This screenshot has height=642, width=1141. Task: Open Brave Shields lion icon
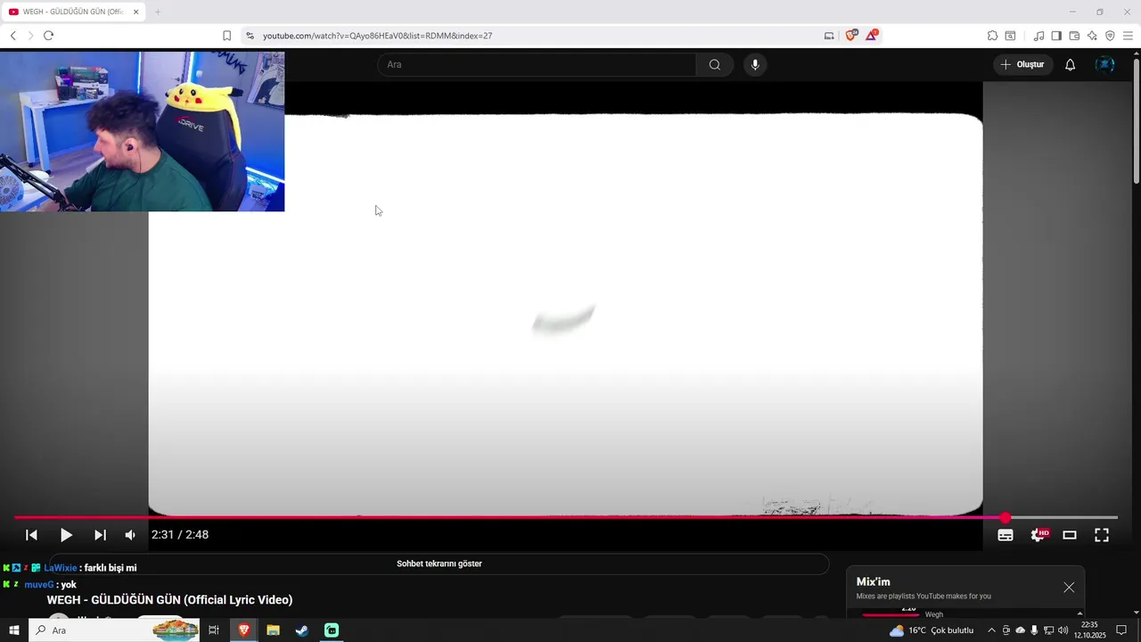[x=850, y=36]
